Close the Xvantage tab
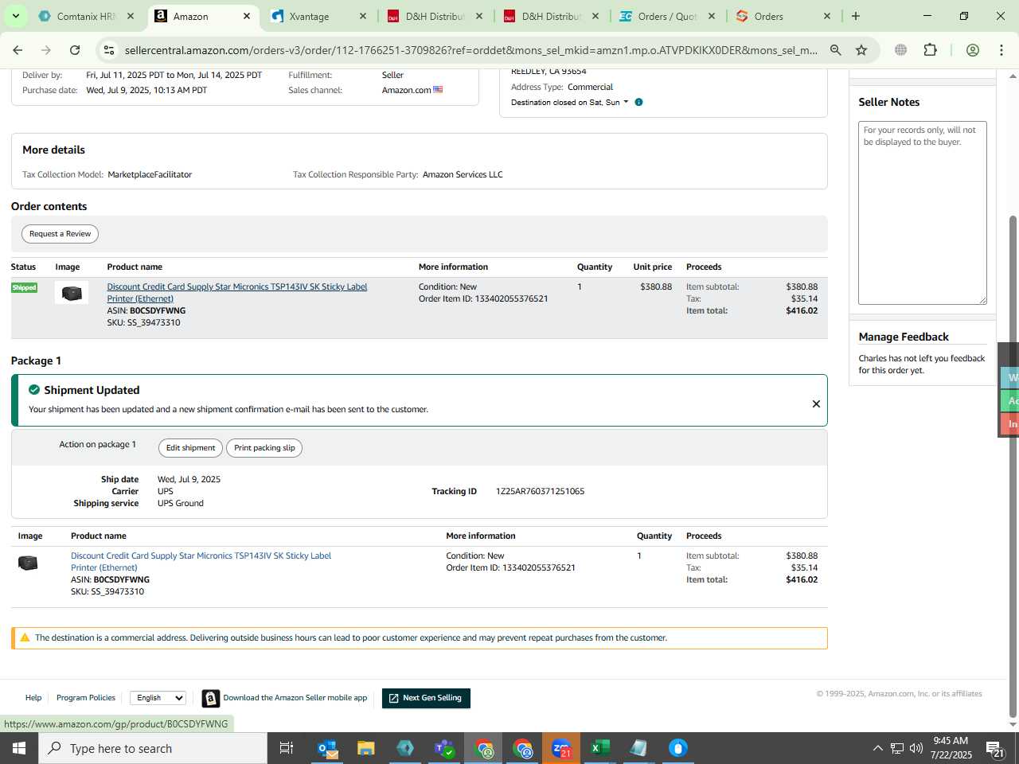 pos(363,16)
